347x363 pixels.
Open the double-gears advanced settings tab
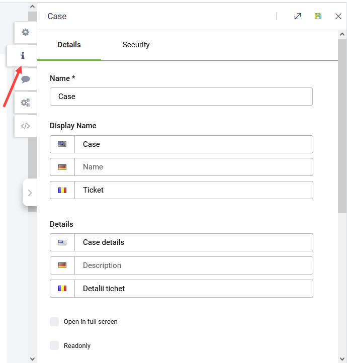25,103
